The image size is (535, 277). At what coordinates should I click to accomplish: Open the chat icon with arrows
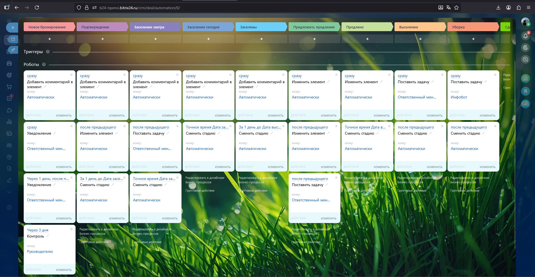coord(526,59)
